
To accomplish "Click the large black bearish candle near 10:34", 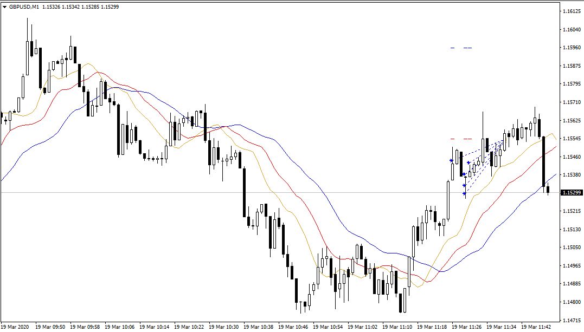I will [x=245, y=192].
